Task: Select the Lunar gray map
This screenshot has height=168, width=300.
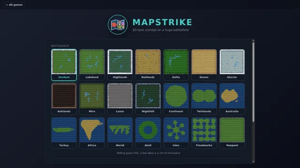Action: pyautogui.click(x=120, y=99)
